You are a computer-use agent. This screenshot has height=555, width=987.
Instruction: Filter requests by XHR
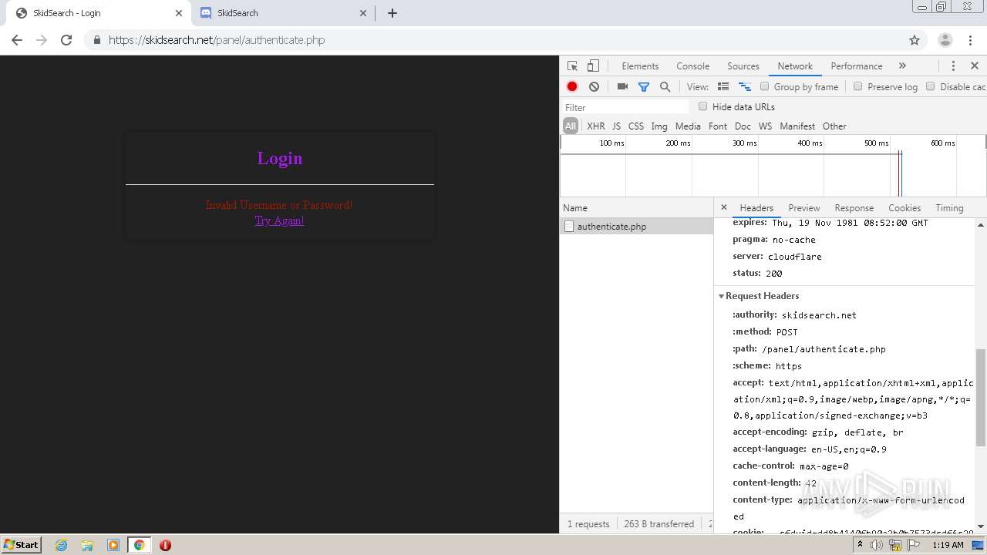click(x=596, y=126)
